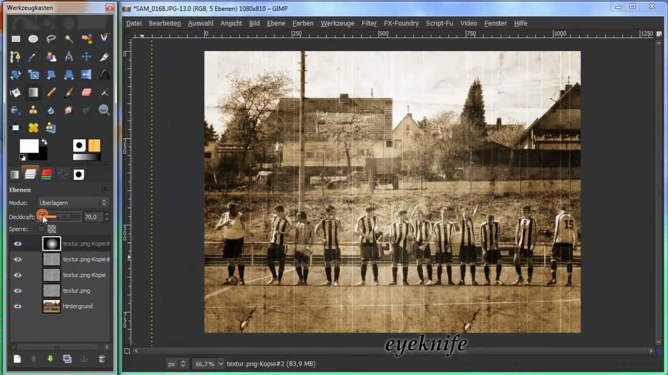Select the Flip tool
Viewport: 668px width, 375px height.
87,74
